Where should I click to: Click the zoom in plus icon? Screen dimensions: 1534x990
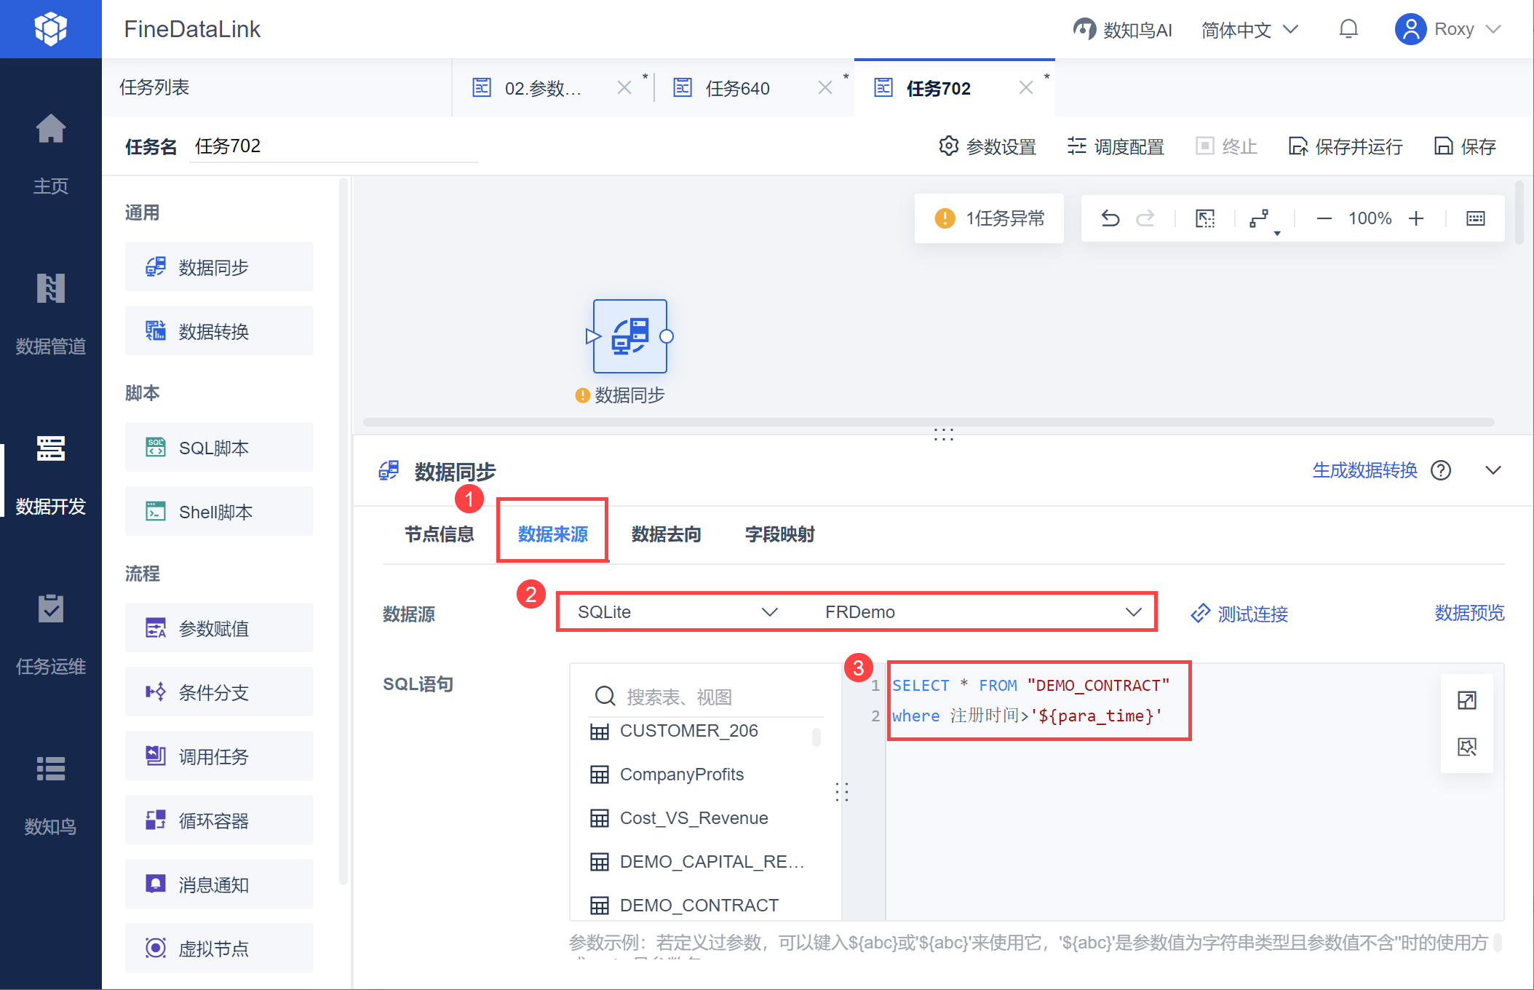1416,218
